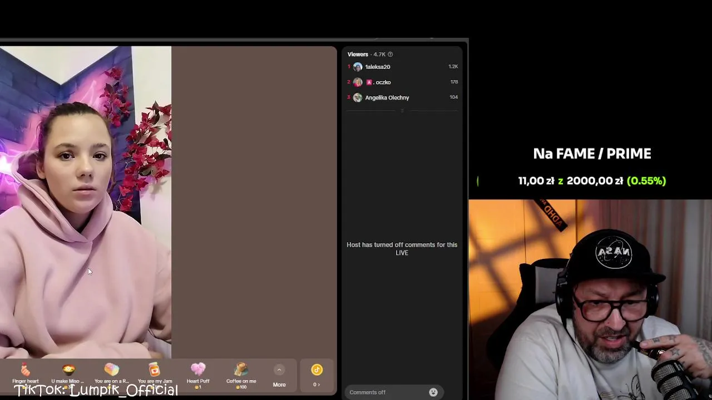This screenshot has height=400, width=712.
Task: Click the green donation progress bar
Action: [477, 181]
